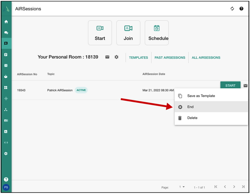This screenshot has height=194, width=251.
Task: Open the reading person sidebar icon
Action: [x=6, y=77]
